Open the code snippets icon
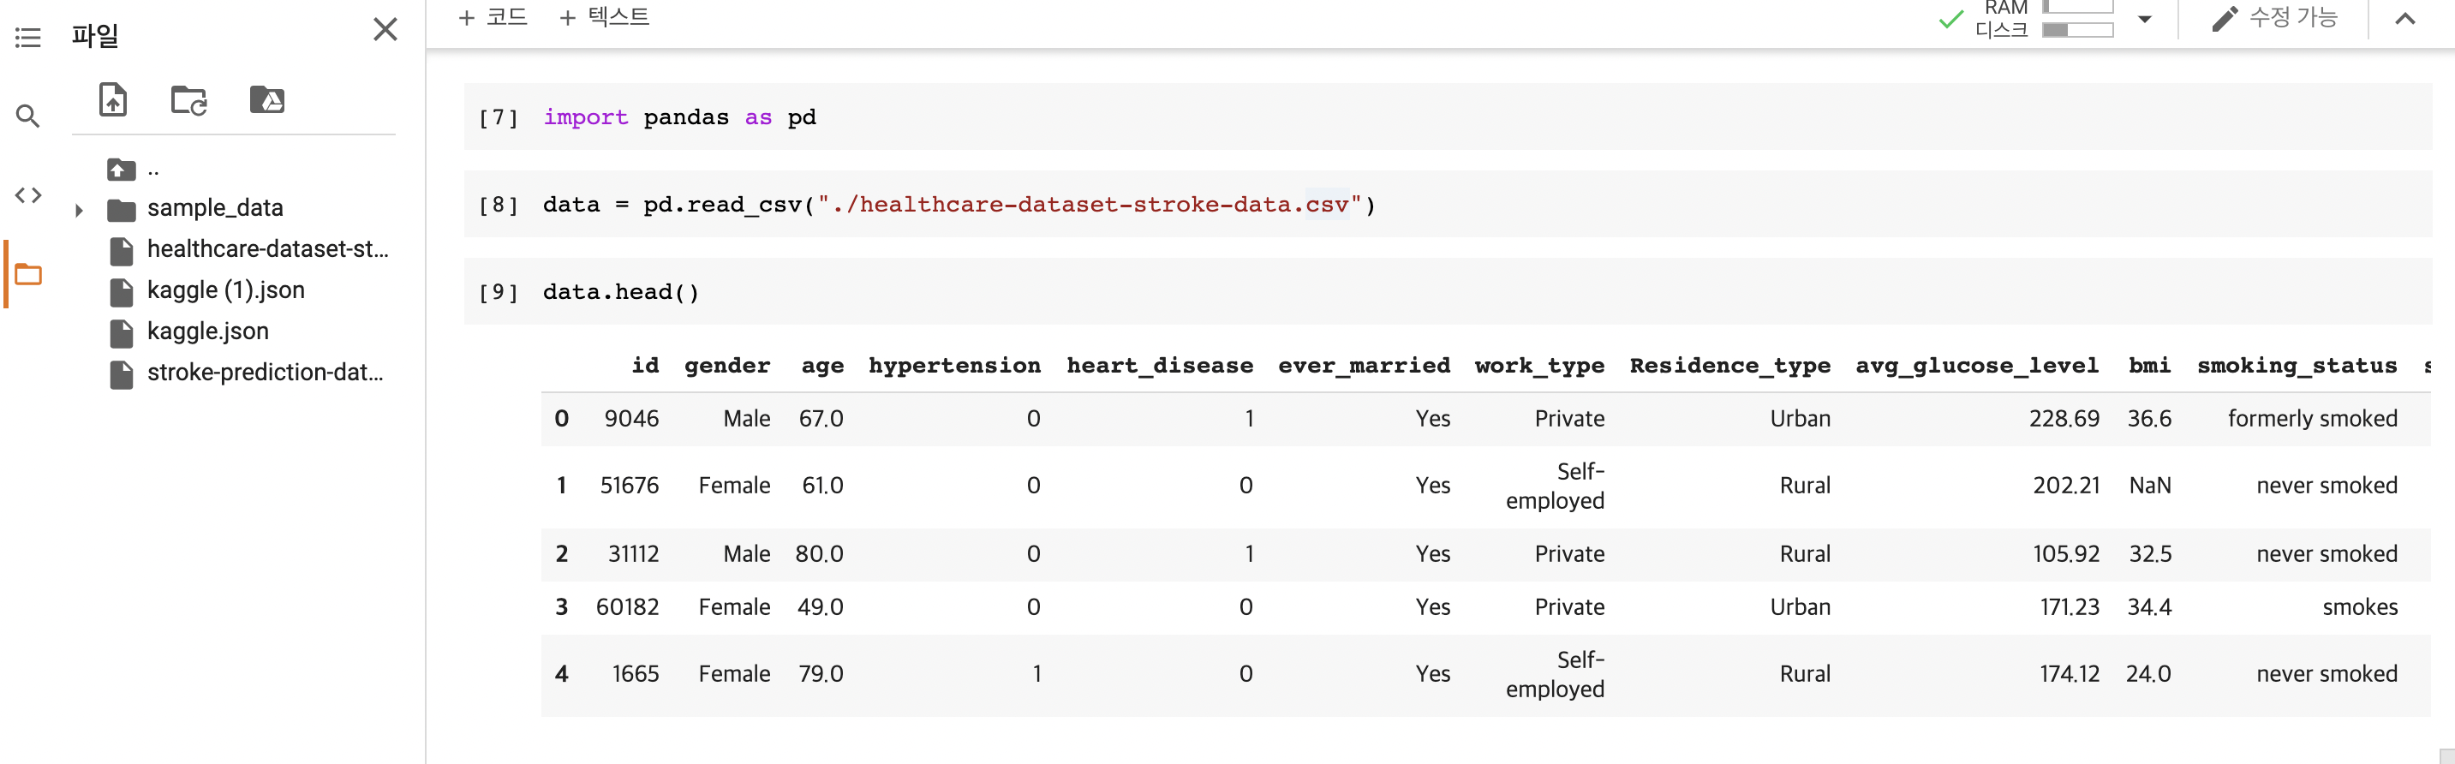Screen dimensions: 2455x764 coord(27,195)
